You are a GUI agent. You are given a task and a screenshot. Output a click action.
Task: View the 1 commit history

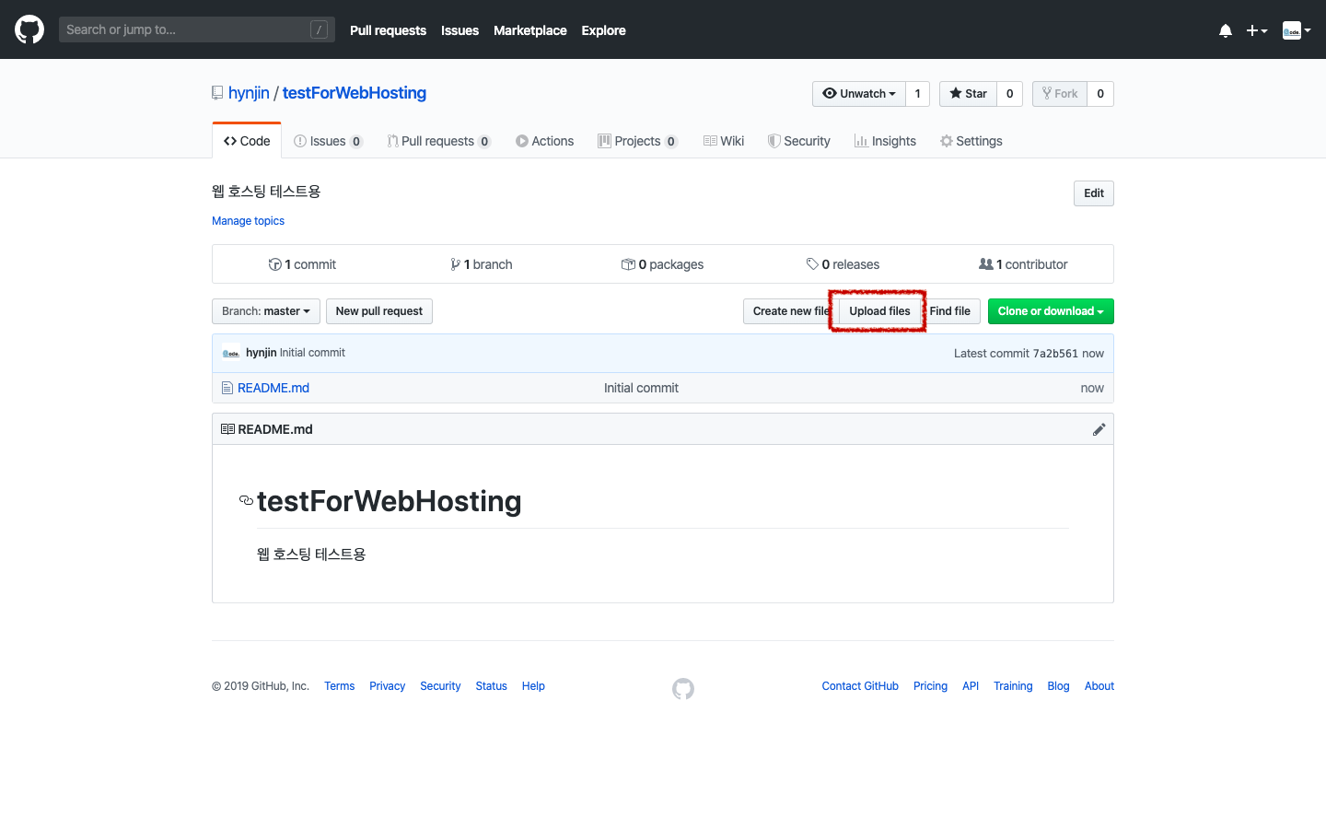[302, 264]
